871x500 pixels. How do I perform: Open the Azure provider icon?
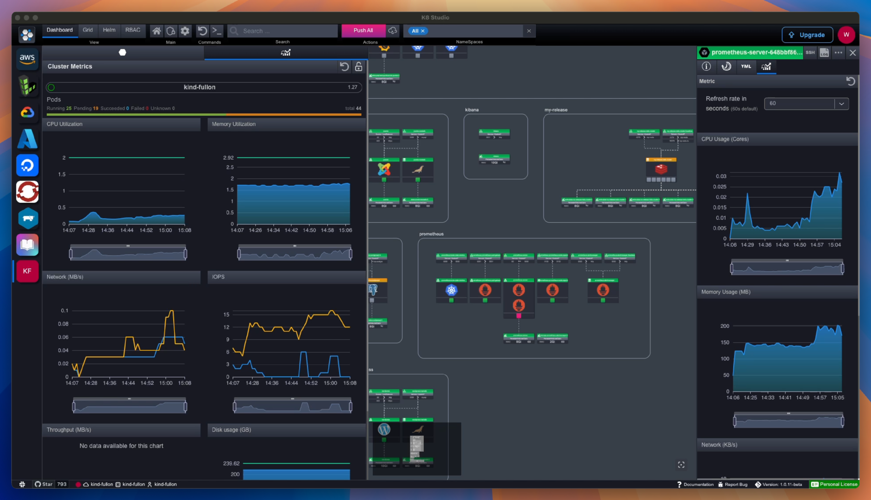[x=27, y=139]
